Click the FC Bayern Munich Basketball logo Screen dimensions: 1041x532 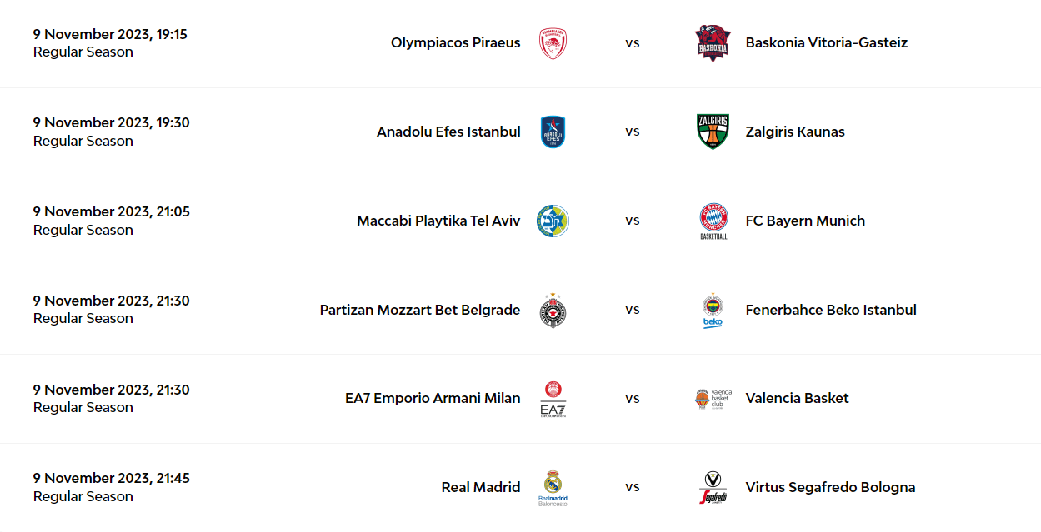[713, 221]
